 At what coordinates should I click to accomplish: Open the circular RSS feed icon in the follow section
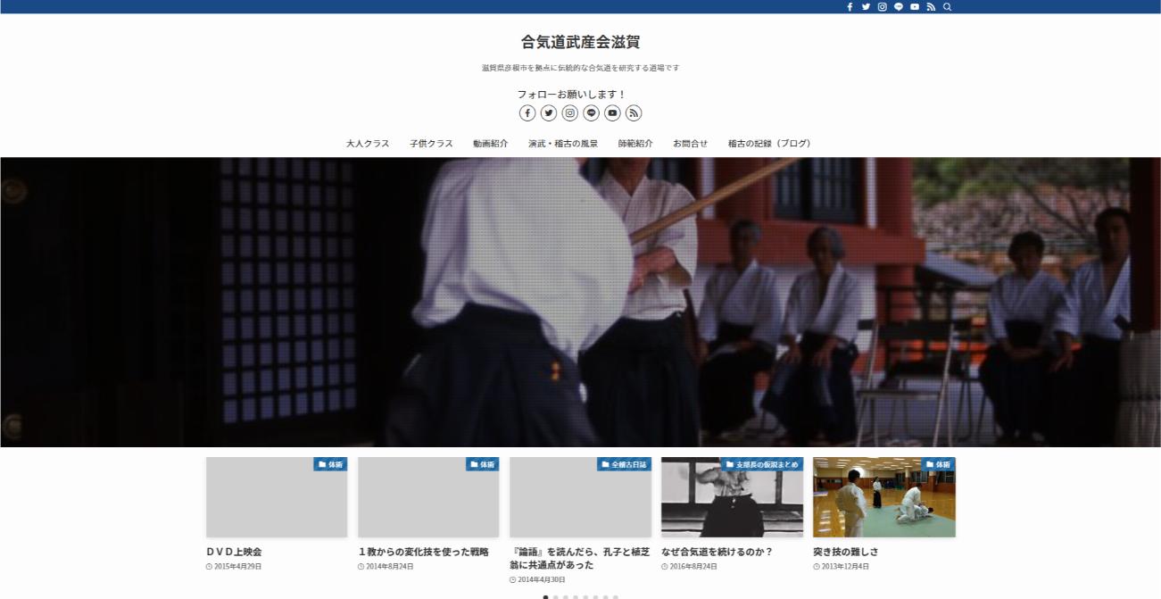pyautogui.click(x=634, y=113)
